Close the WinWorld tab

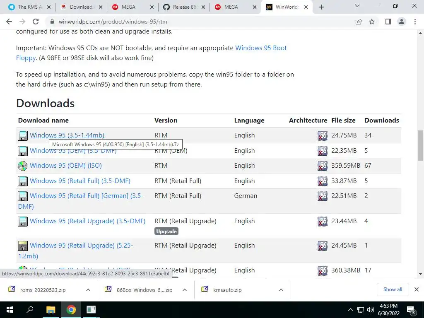[x=306, y=7]
